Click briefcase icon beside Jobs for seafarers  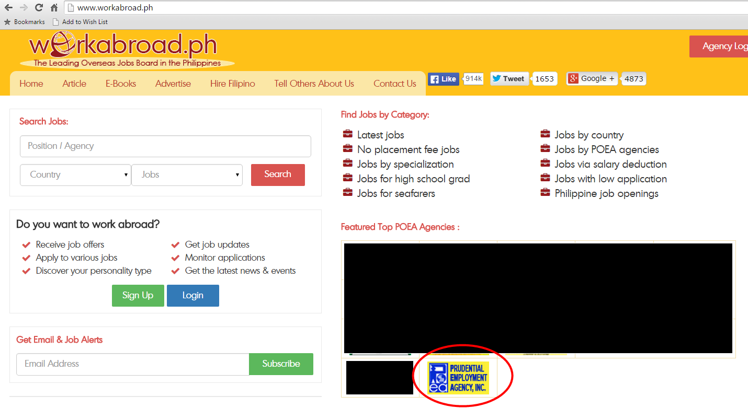[348, 193]
